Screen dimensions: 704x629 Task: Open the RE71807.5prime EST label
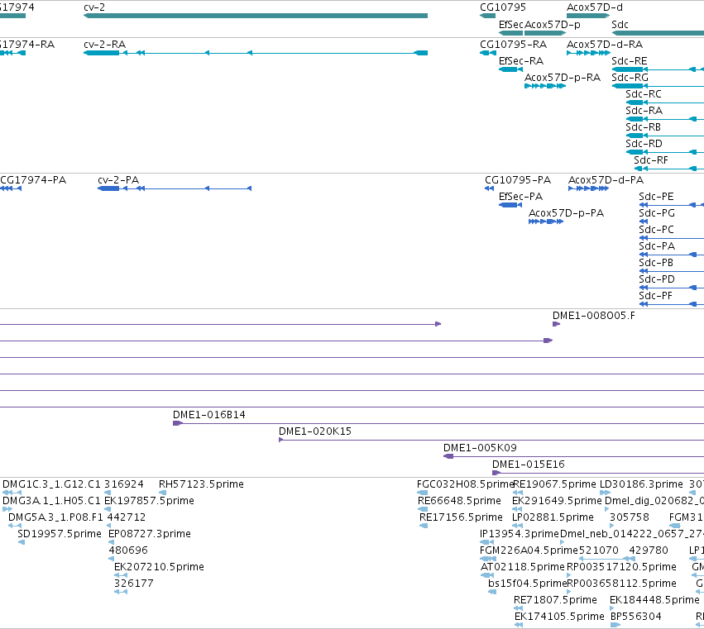[x=555, y=601]
